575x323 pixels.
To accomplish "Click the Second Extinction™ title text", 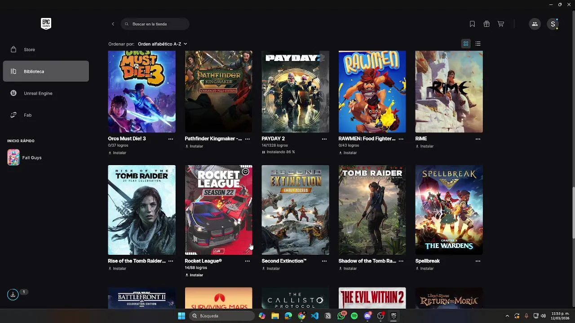I will tap(284, 261).
